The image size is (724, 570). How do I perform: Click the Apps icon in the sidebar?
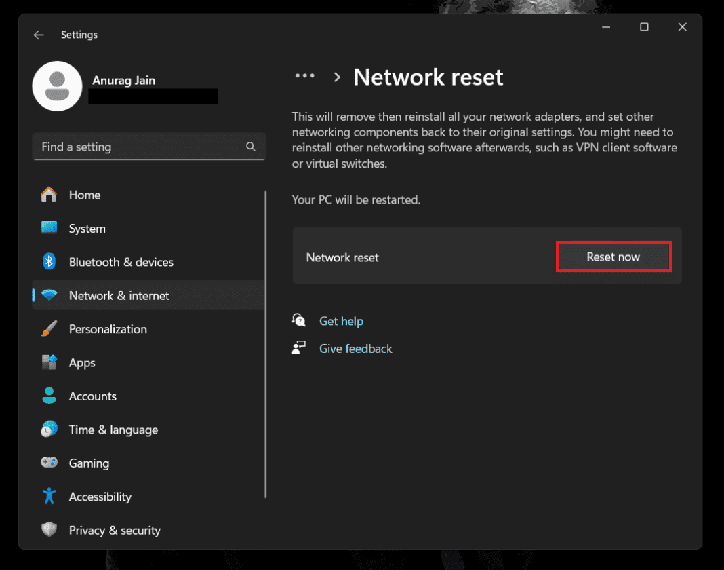click(x=49, y=362)
